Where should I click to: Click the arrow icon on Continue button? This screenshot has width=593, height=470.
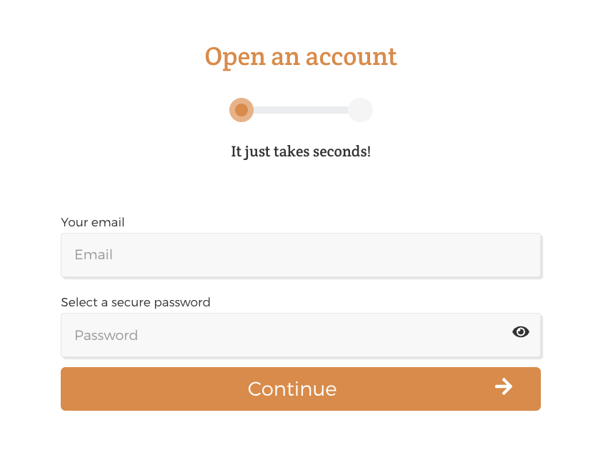click(x=504, y=387)
